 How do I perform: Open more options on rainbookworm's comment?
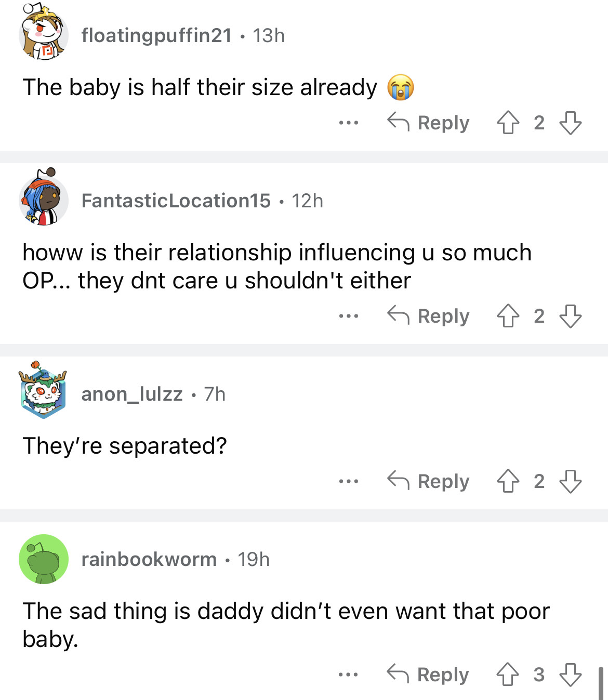click(348, 675)
